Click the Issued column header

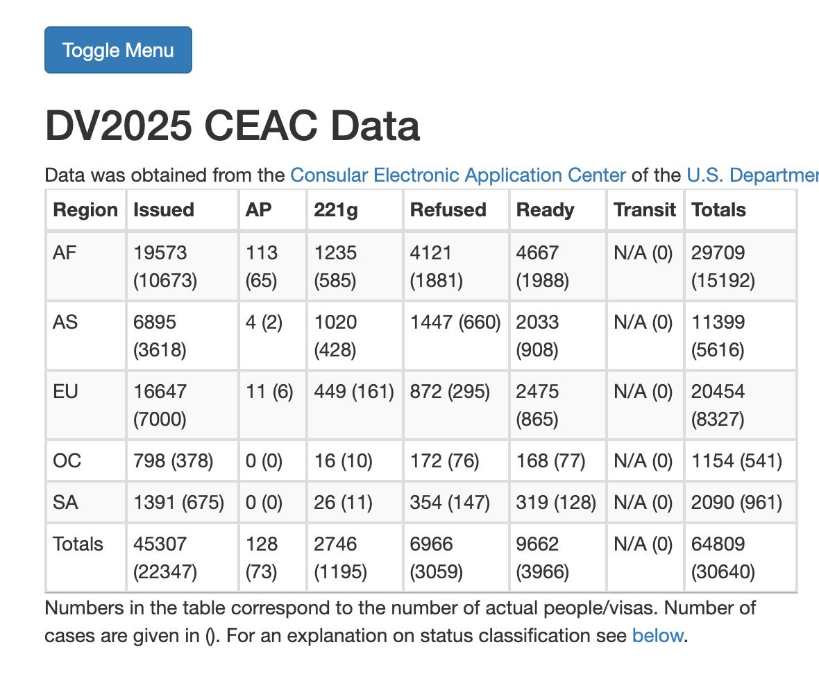pos(164,210)
